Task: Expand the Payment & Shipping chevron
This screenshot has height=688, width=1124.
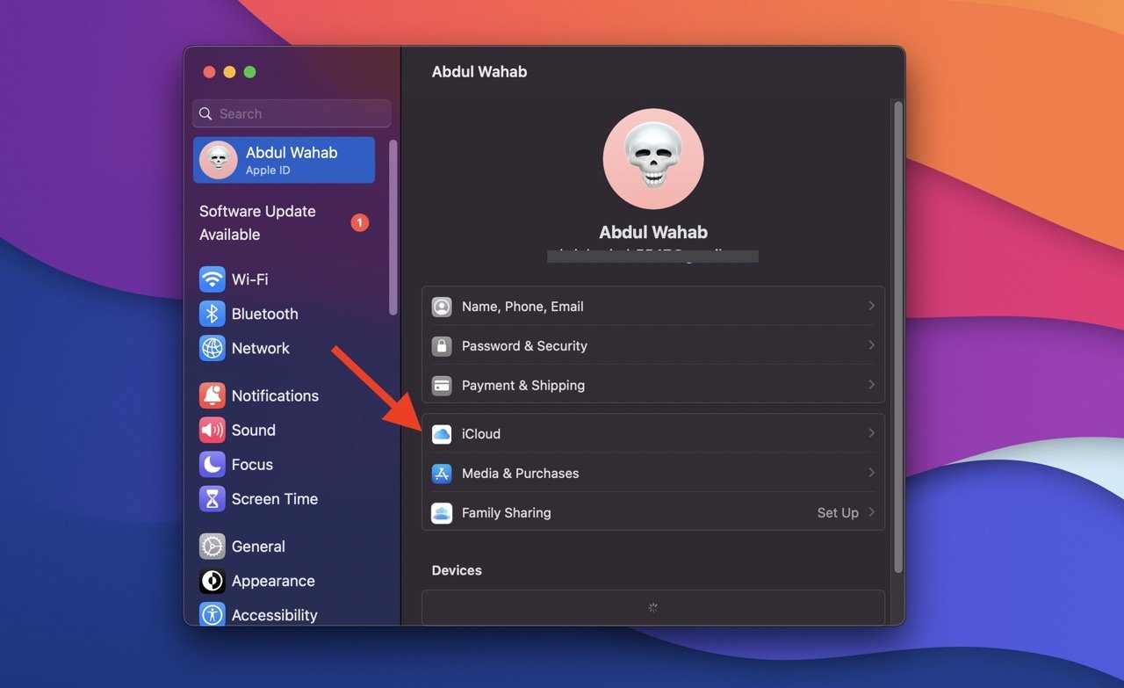Action: pos(871,385)
